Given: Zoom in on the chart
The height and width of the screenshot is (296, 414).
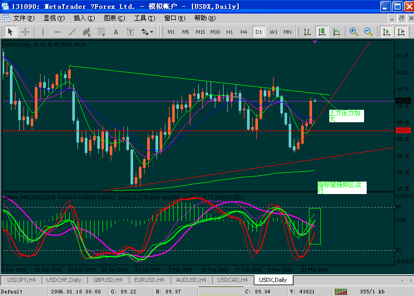Looking at the screenshot, I should (353, 32).
